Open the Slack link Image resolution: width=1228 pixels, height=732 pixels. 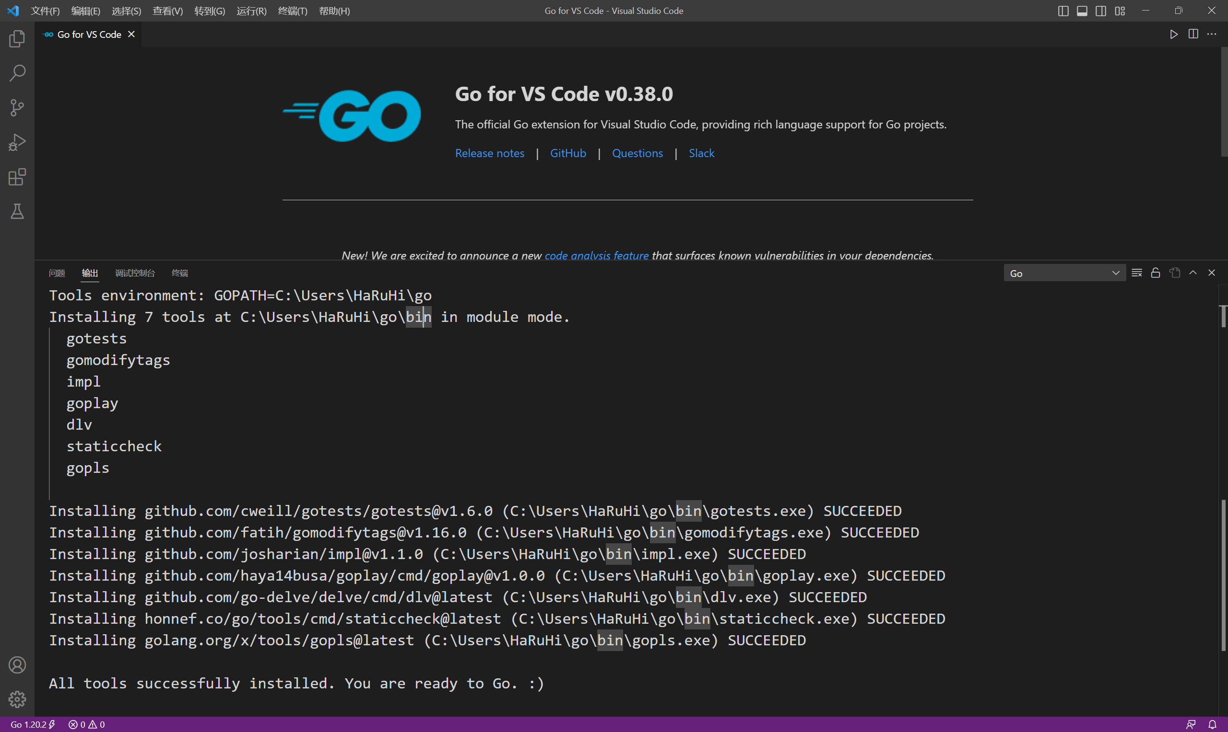[701, 153]
